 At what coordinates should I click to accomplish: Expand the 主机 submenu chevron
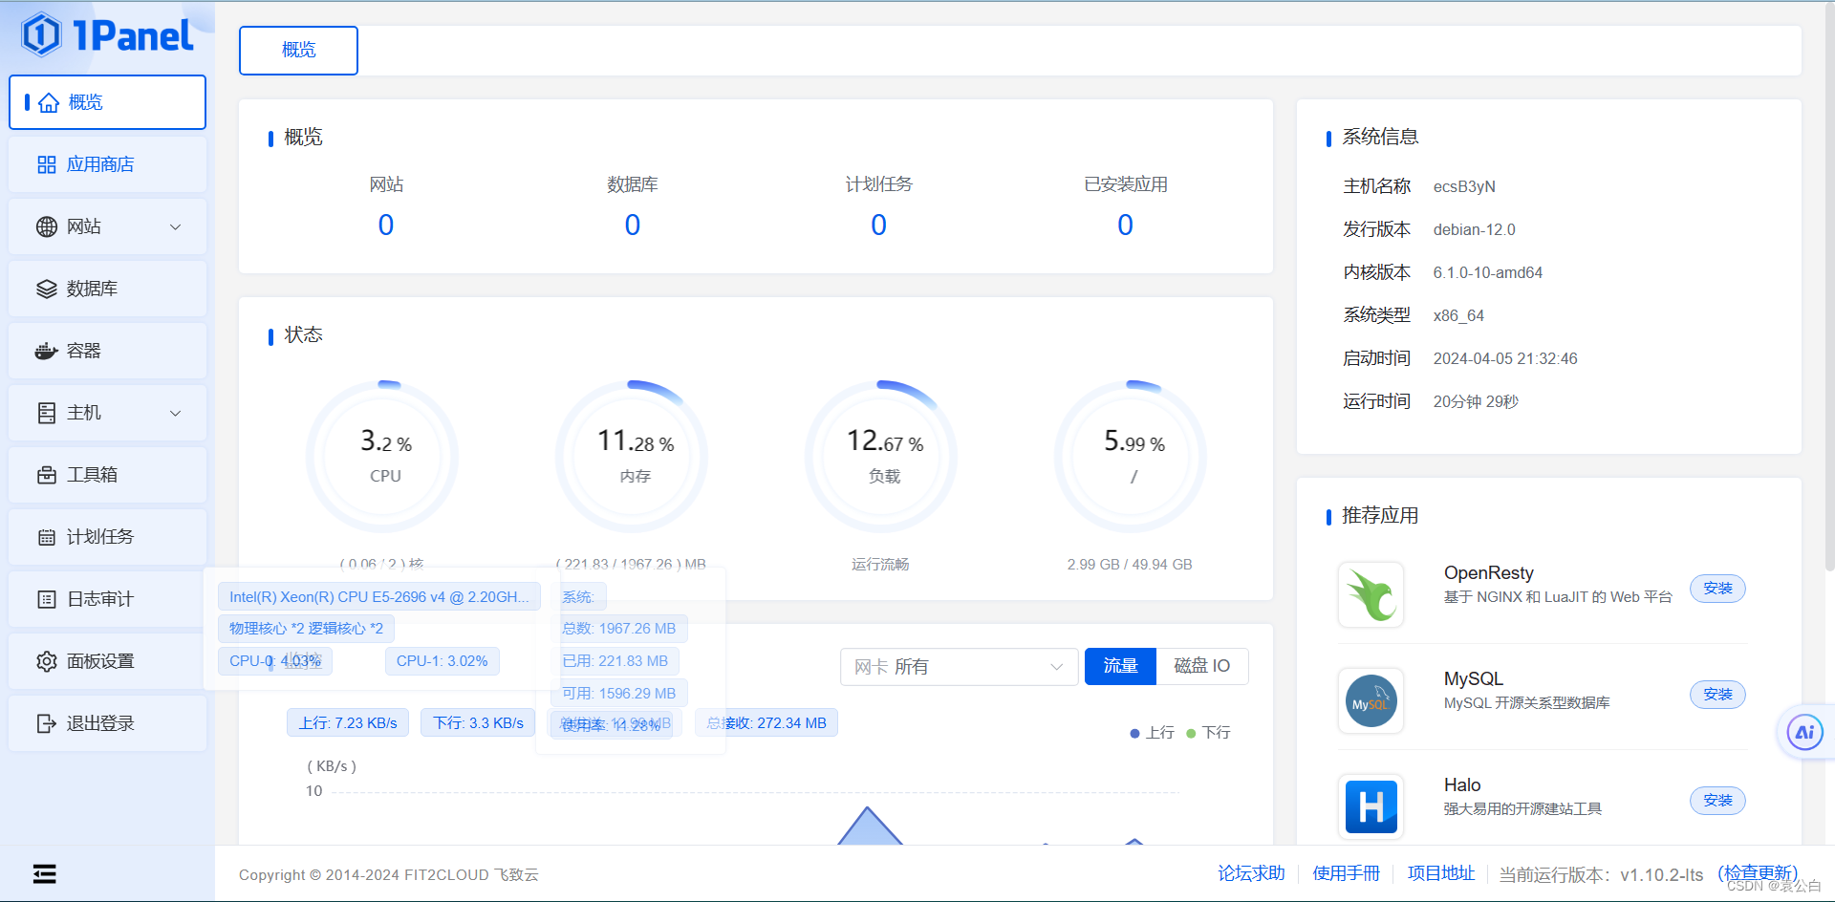coord(176,413)
